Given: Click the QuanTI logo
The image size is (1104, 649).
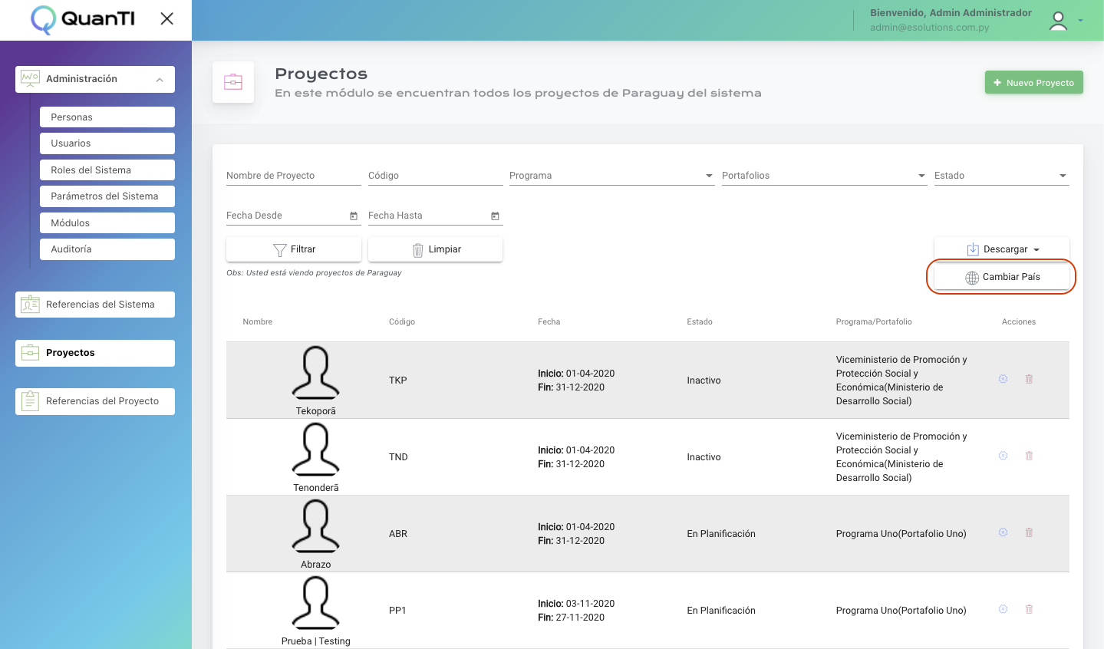Looking at the screenshot, I should (x=83, y=19).
